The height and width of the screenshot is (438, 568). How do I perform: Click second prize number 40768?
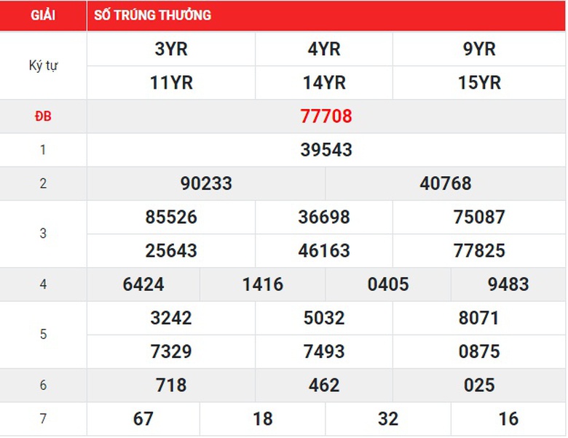[x=446, y=183]
